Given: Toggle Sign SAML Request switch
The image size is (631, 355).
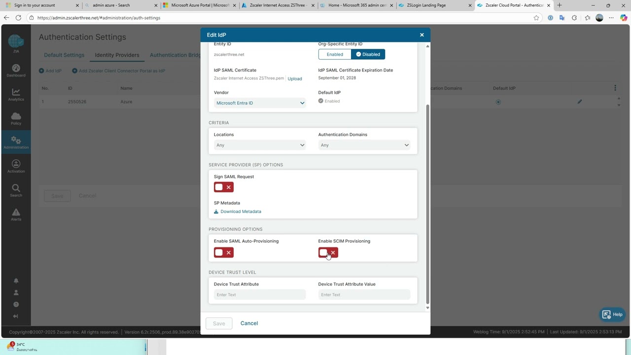Looking at the screenshot, I should (224, 187).
